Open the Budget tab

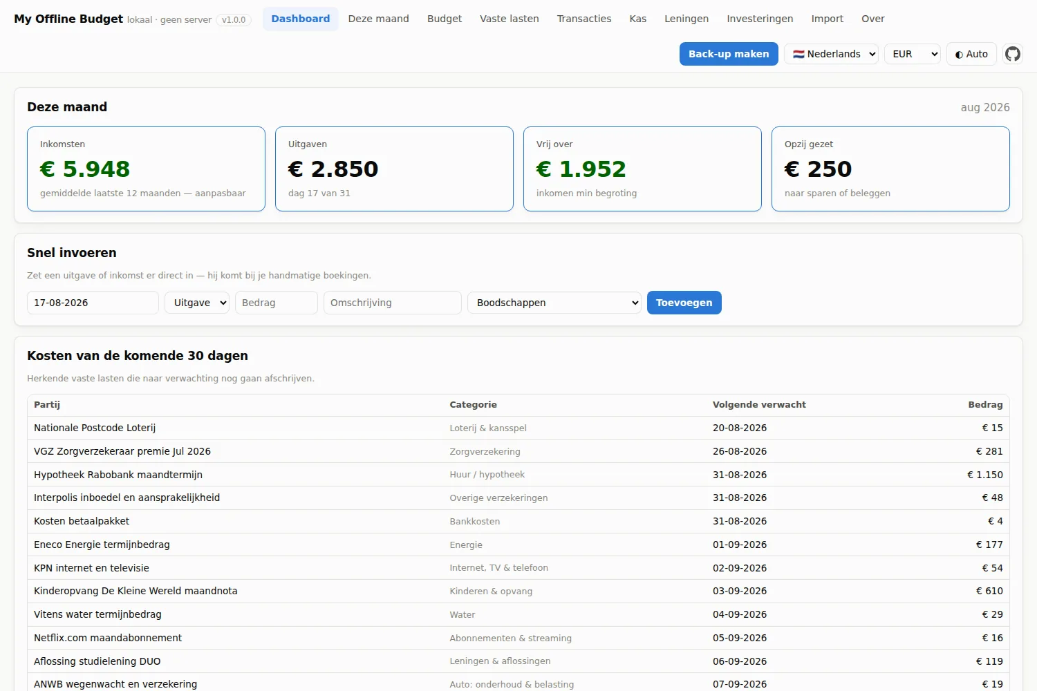click(x=445, y=19)
